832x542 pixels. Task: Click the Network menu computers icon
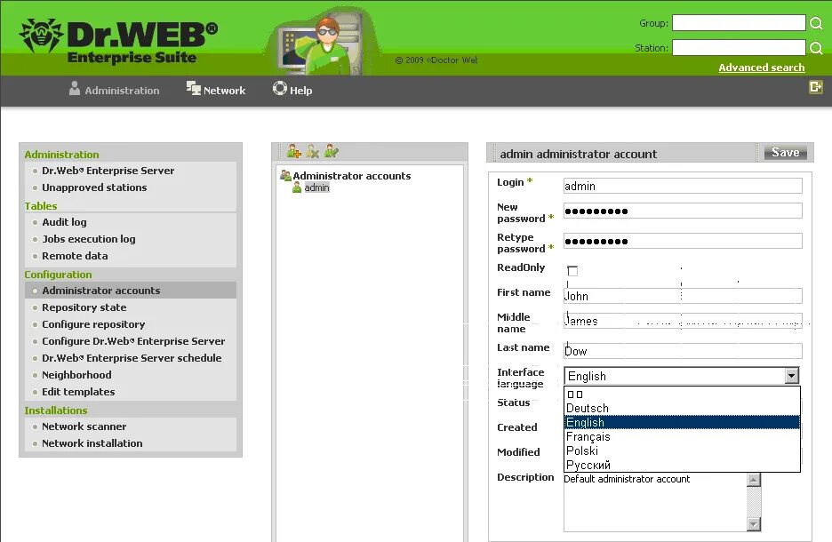point(193,88)
